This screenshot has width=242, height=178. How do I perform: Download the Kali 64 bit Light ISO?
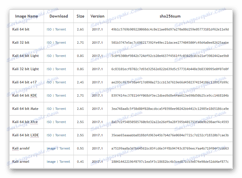(49, 56)
